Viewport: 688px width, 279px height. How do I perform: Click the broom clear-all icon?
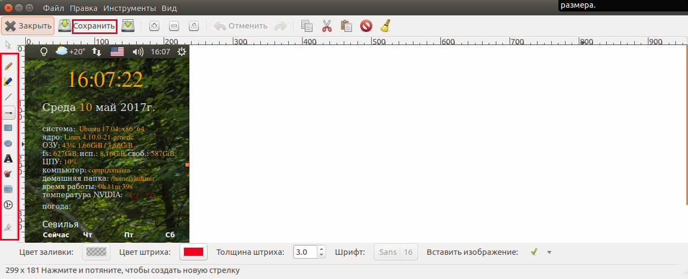pos(385,26)
